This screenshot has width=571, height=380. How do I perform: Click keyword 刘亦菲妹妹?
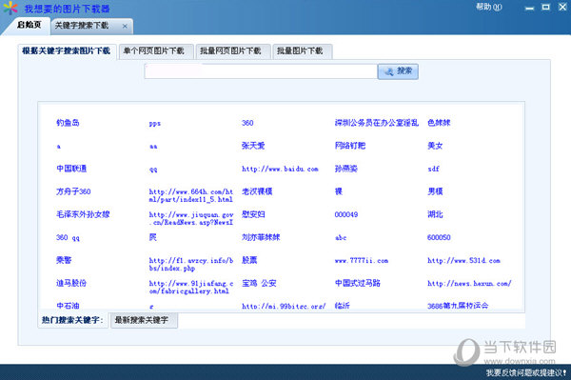(x=261, y=237)
